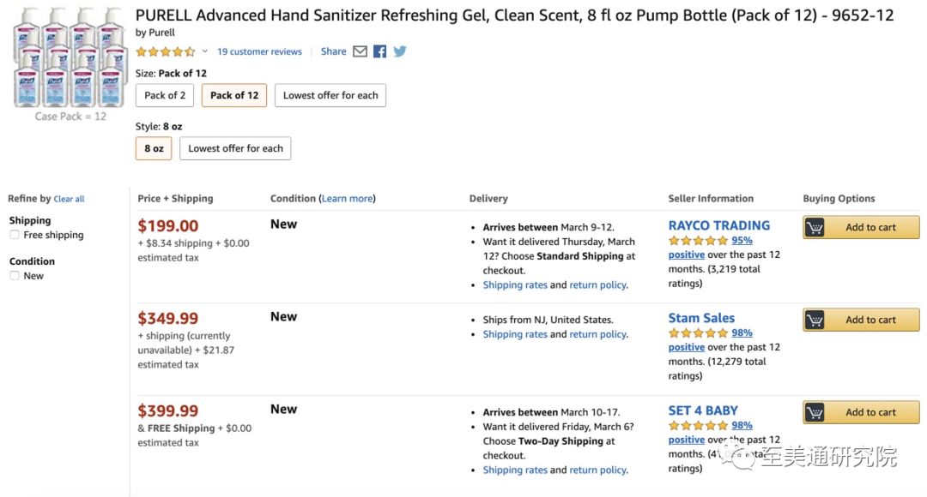Click SET 4 BABY seller rating stars
Image resolution: width=927 pixels, height=497 pixels.
[x=698, y=426]
